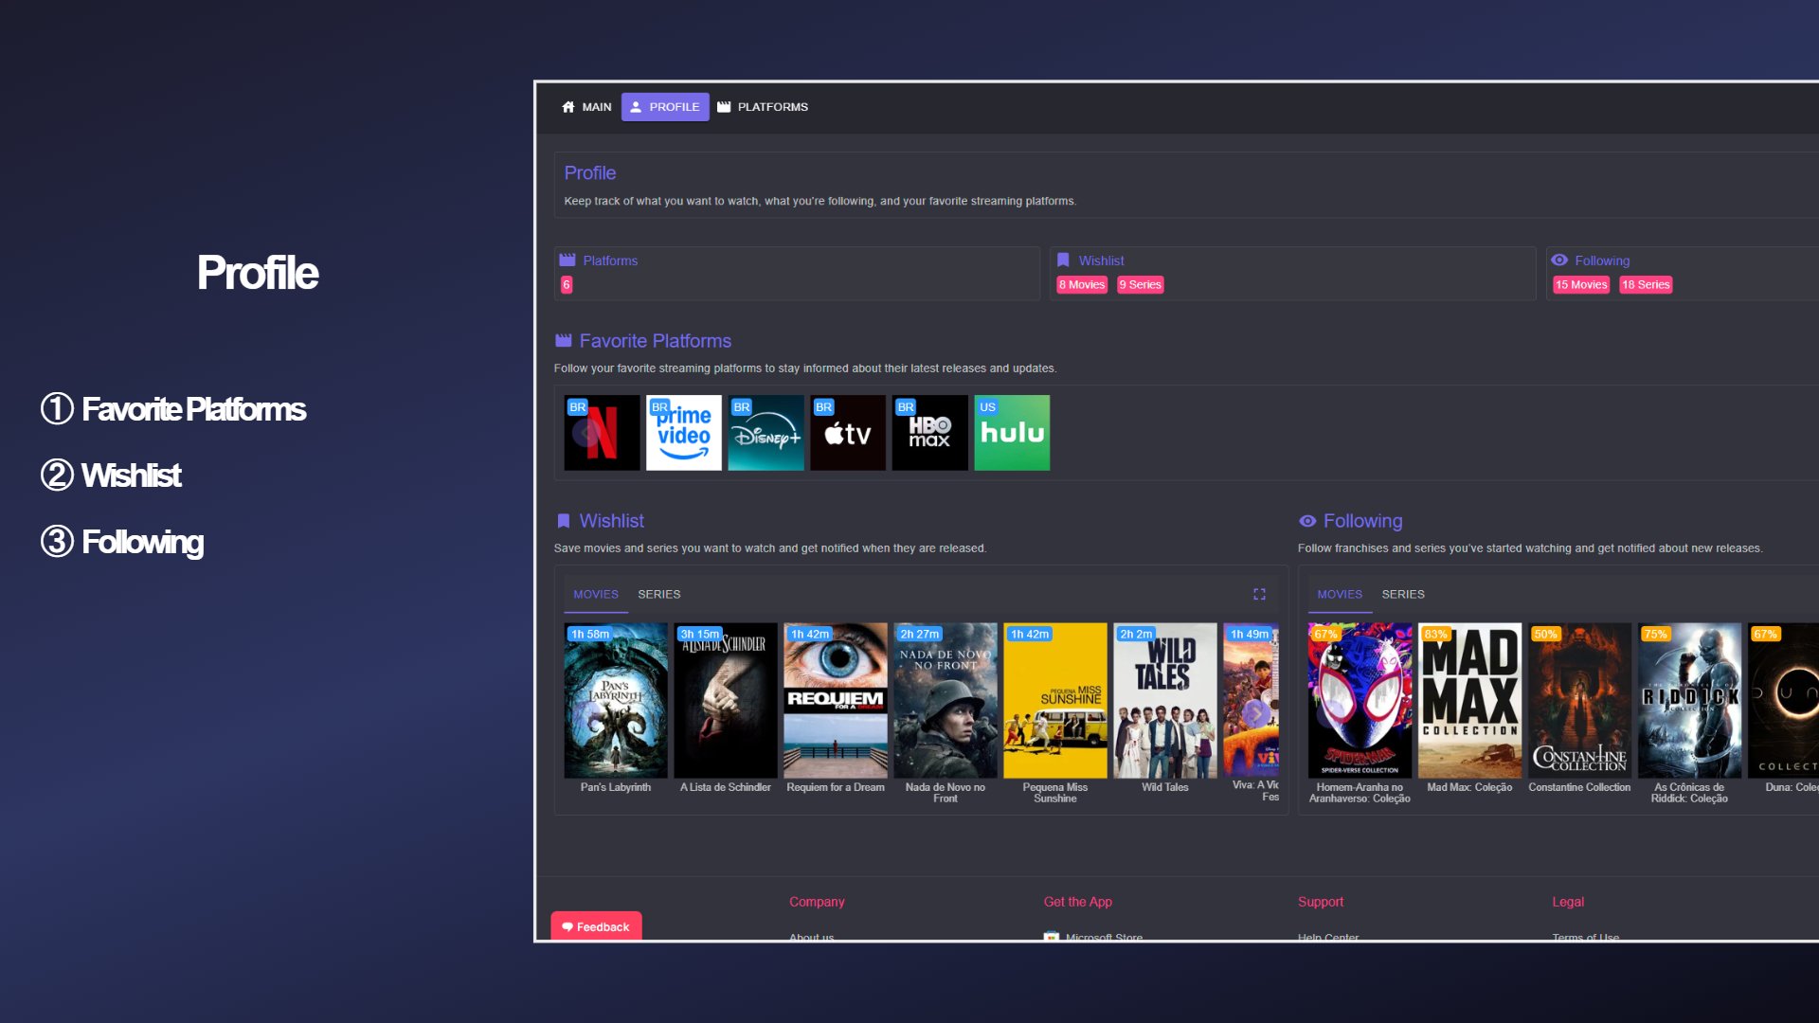1819x1023 pixels.
Task: Click the 8 Movies wishlist badge
Action: point(1082,285)
